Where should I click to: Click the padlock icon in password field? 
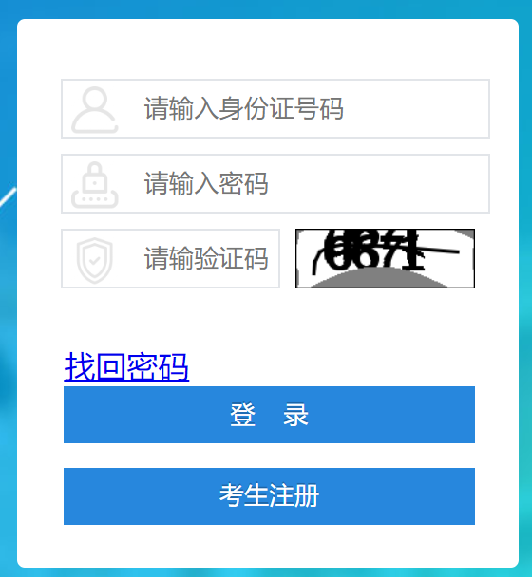[x=95, y=185]
